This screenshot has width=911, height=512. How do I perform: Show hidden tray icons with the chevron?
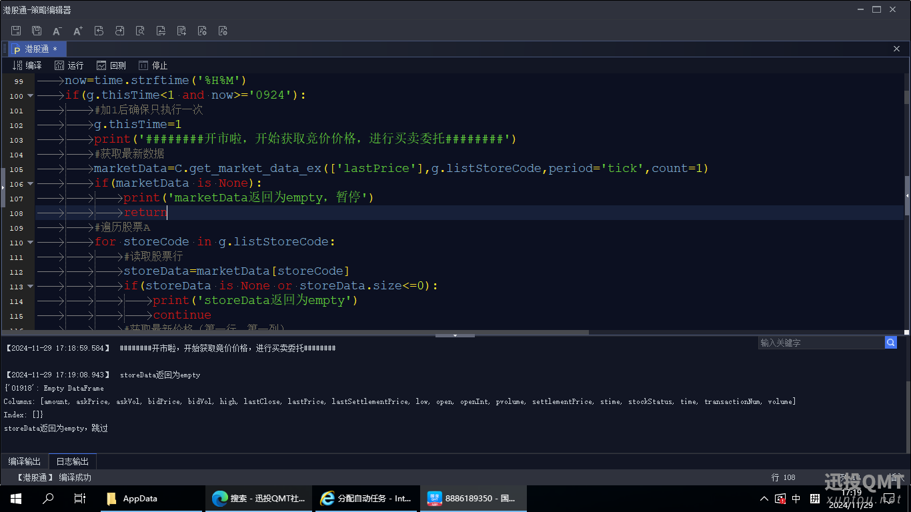(764, 499)
